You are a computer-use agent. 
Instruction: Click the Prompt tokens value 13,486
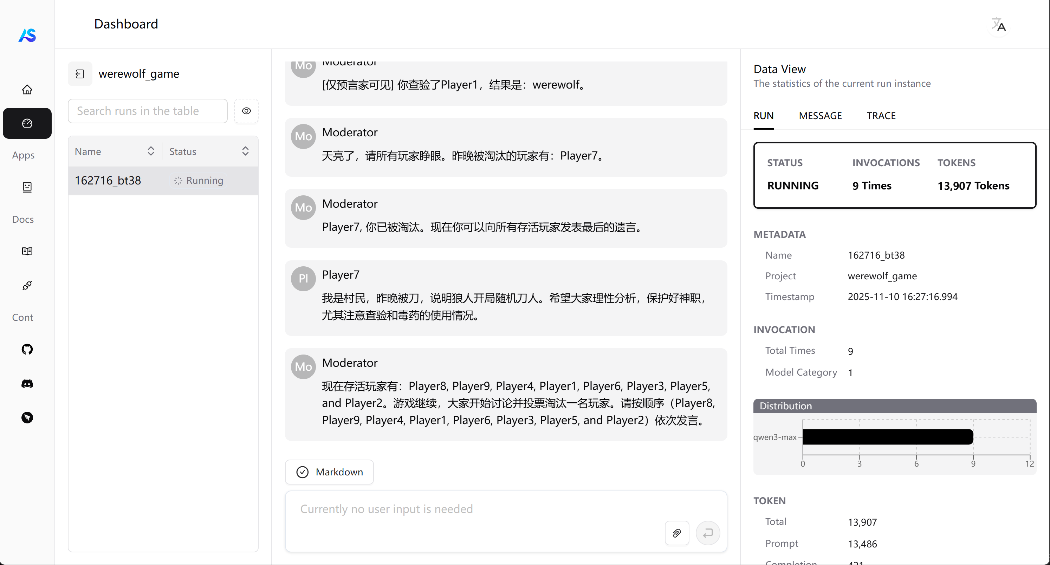[x=862, y=544]
